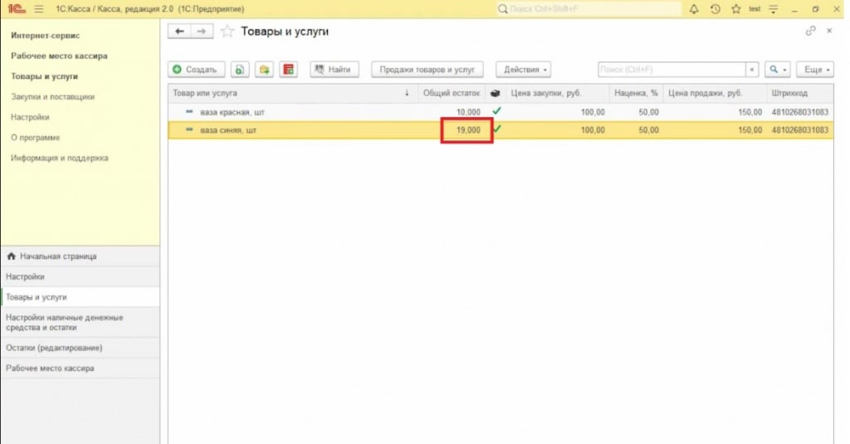Viewport: 850px width, 444px height.
Task: Click the Создать button
Action: (x=196, y=70)
